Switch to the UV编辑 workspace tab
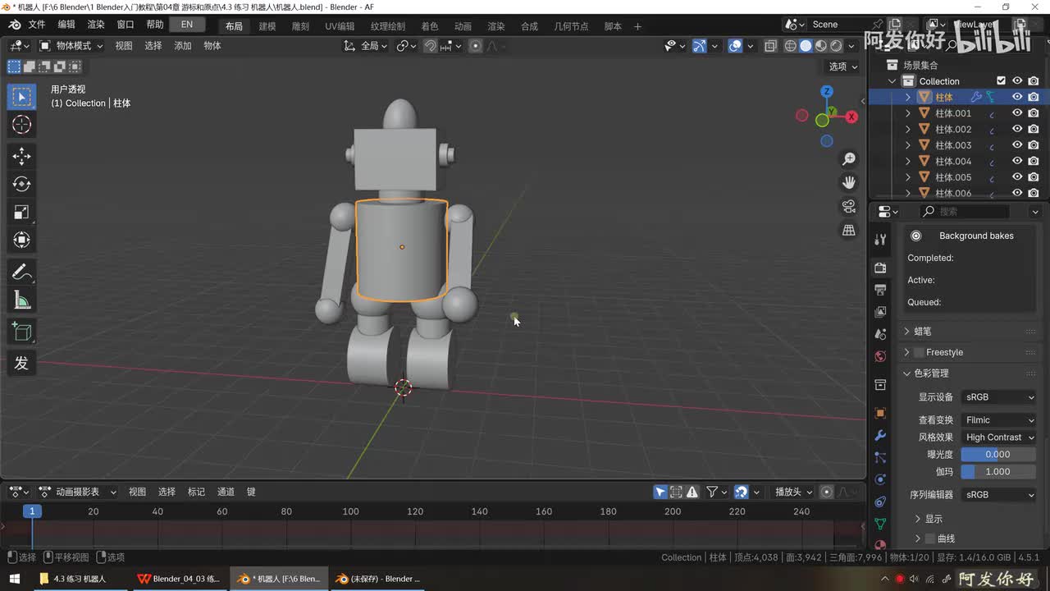Screen dimensions: 1050x591 point(340,26)
